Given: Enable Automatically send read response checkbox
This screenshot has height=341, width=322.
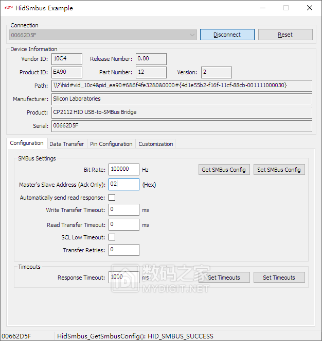Looking at the screenshot, I should (112, 198).
